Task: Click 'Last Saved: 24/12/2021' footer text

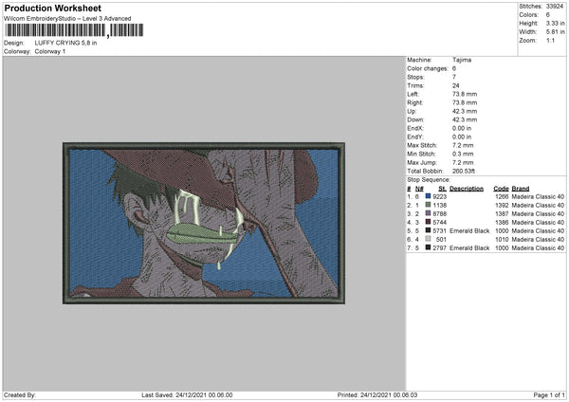Action: 187,394
